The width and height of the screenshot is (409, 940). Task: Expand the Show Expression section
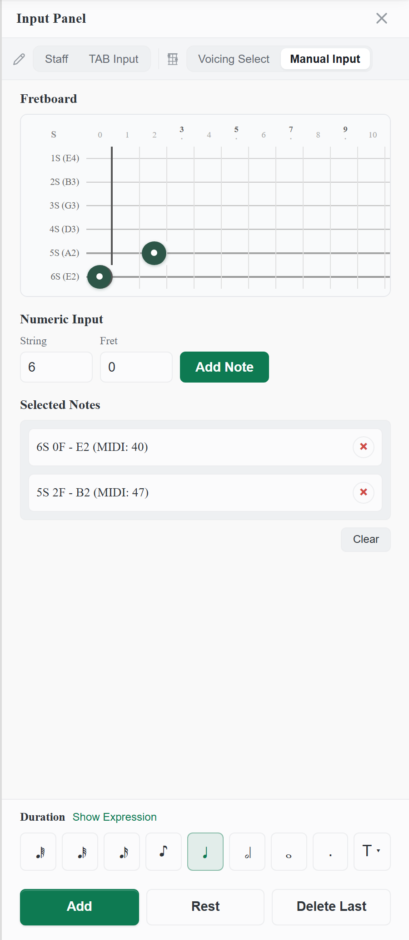tap(115, 817)
